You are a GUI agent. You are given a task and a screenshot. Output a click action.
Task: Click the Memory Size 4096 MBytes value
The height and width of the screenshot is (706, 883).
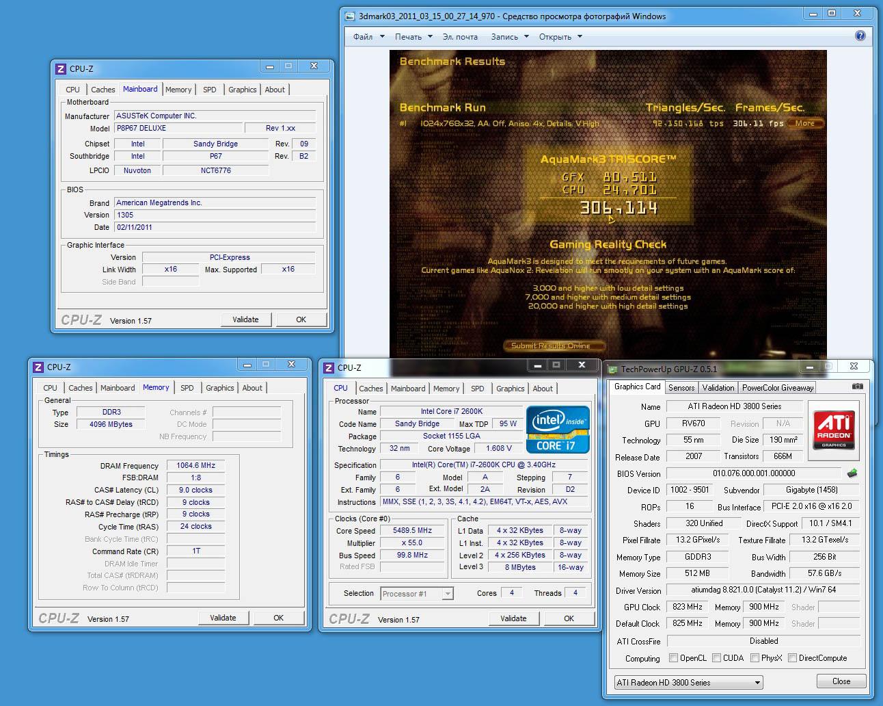click(x=111, y=424)
